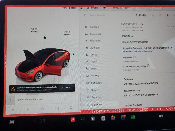Tap the car icon in bottom dock
This screenshot has height=131, width=175.
tap(12, 122)
